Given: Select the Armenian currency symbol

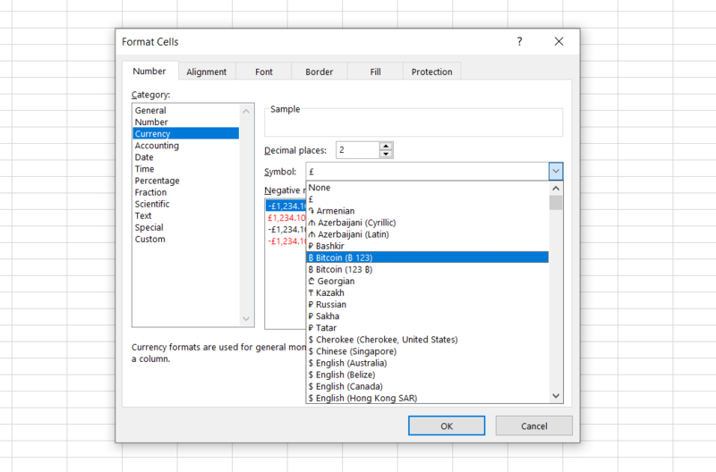Looking at the screenshot, I should pyautogui.click(x=428, y=211).
